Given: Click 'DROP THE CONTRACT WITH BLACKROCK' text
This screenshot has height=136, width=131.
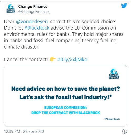Looking at the screenshot, I should point(66,113).
